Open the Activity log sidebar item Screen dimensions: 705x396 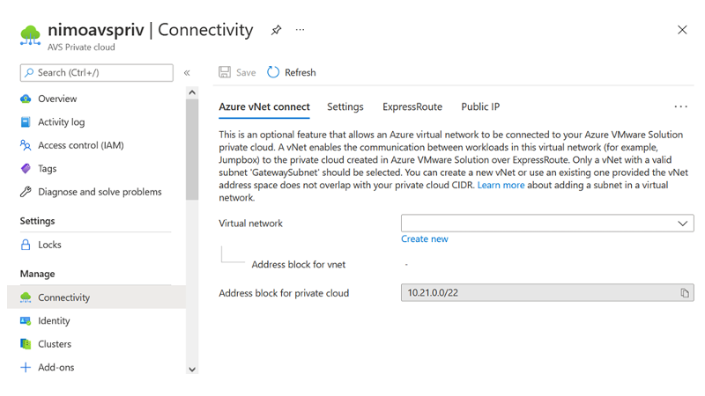(x=61, y=122)
